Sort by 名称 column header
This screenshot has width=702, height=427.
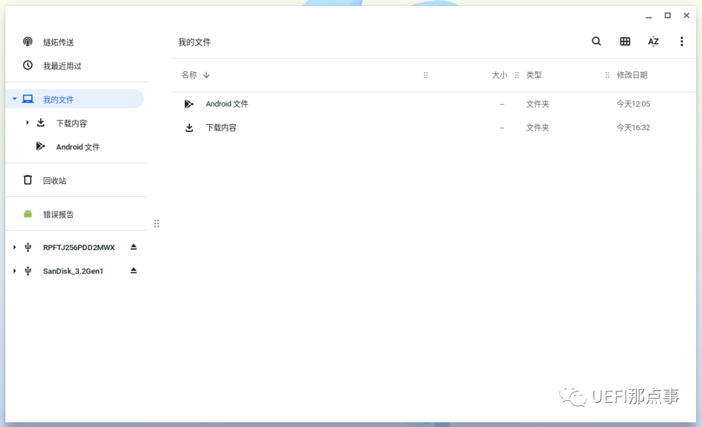coord(189,75)
